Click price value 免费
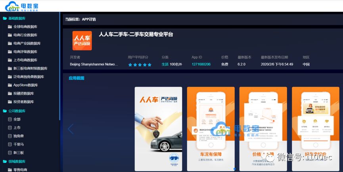Screen dimensions: 343x172 pyautogui.click(x=225, y=64)
